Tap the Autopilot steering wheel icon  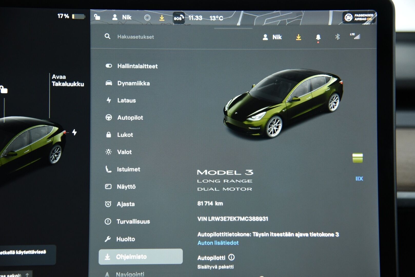pyautogui.click(x=109, y=117)
